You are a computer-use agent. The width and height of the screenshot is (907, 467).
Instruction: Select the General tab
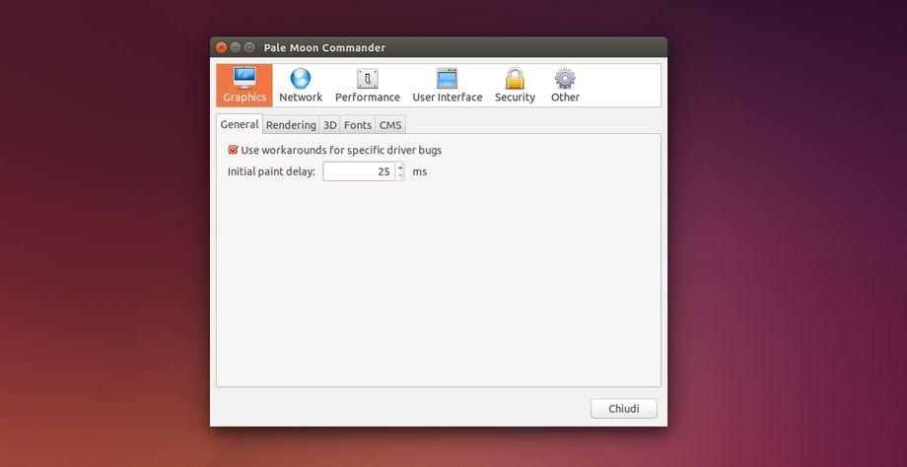click(x=240, y=124)
